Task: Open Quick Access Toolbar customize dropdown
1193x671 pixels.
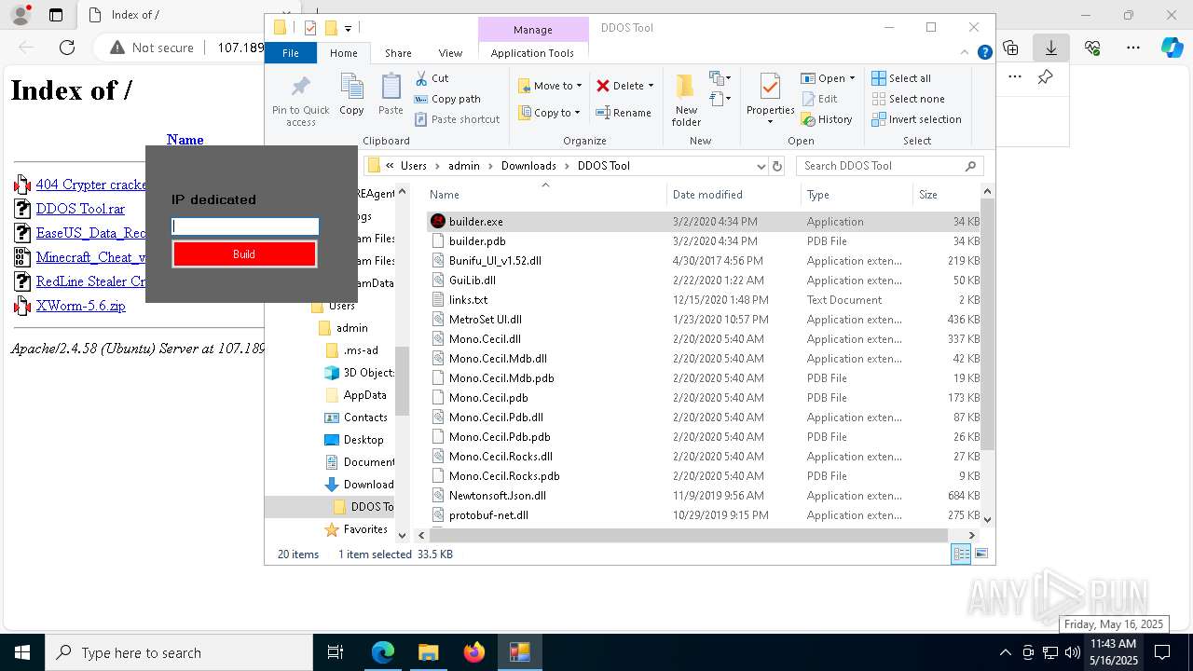Action: point(348,28)
